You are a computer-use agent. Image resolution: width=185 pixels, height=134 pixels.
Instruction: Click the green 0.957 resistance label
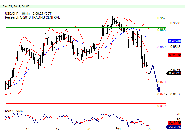(161, 18)
